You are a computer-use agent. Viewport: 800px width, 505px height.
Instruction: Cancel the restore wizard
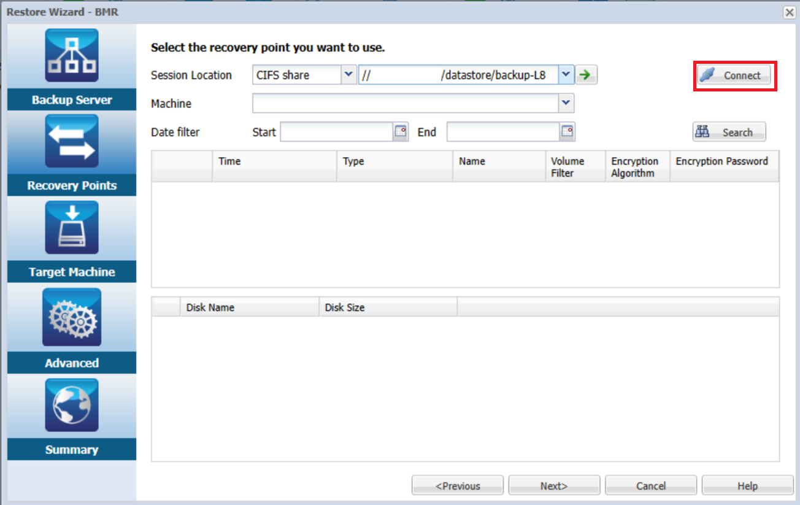tap(651, 485)
